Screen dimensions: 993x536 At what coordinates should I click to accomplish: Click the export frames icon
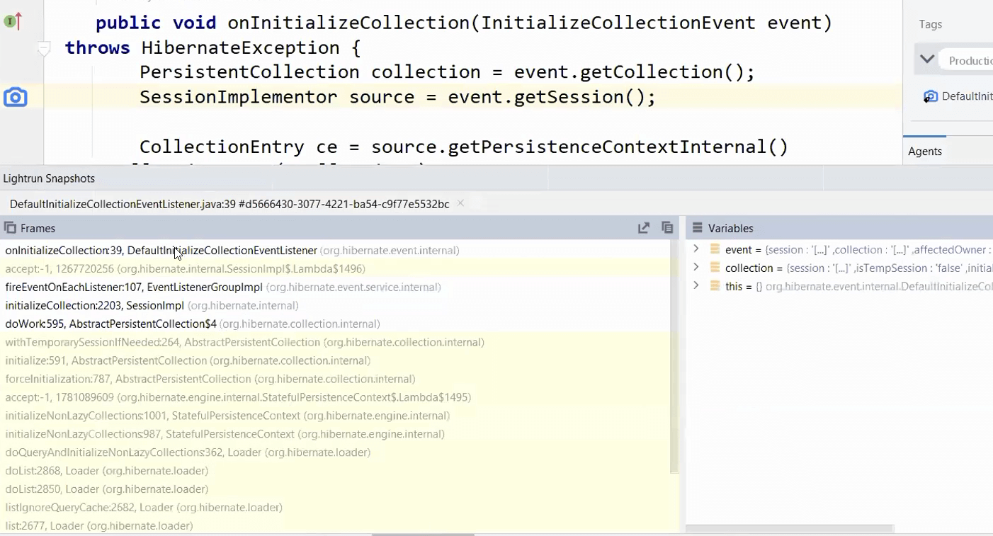tap(643, 228)
